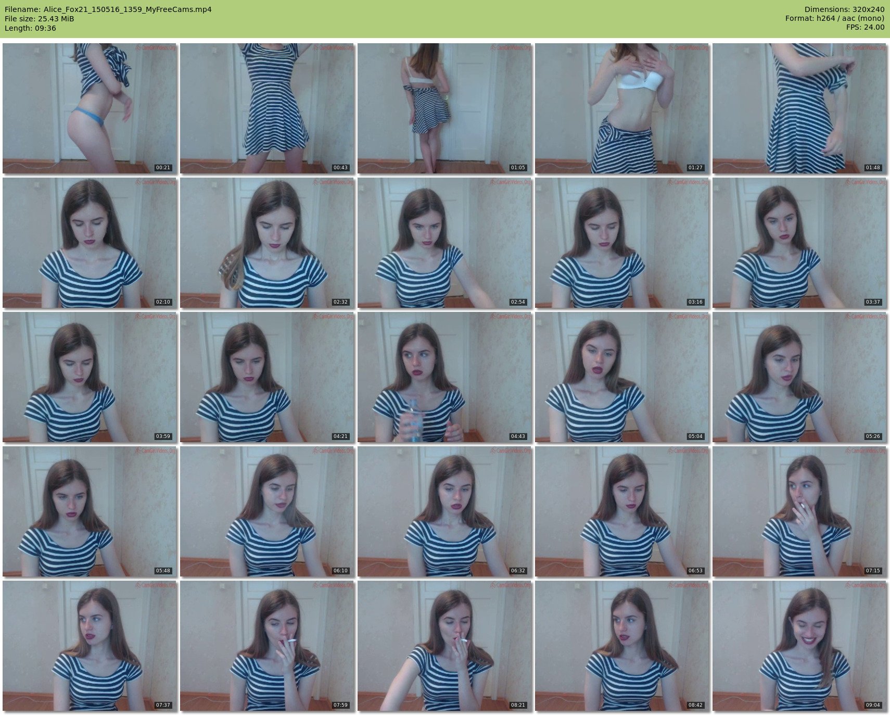The height and width of the screenshot is (715, 890).
Task: Click the Dimensions 320x240 label
Action: click(x=844, y=9)
